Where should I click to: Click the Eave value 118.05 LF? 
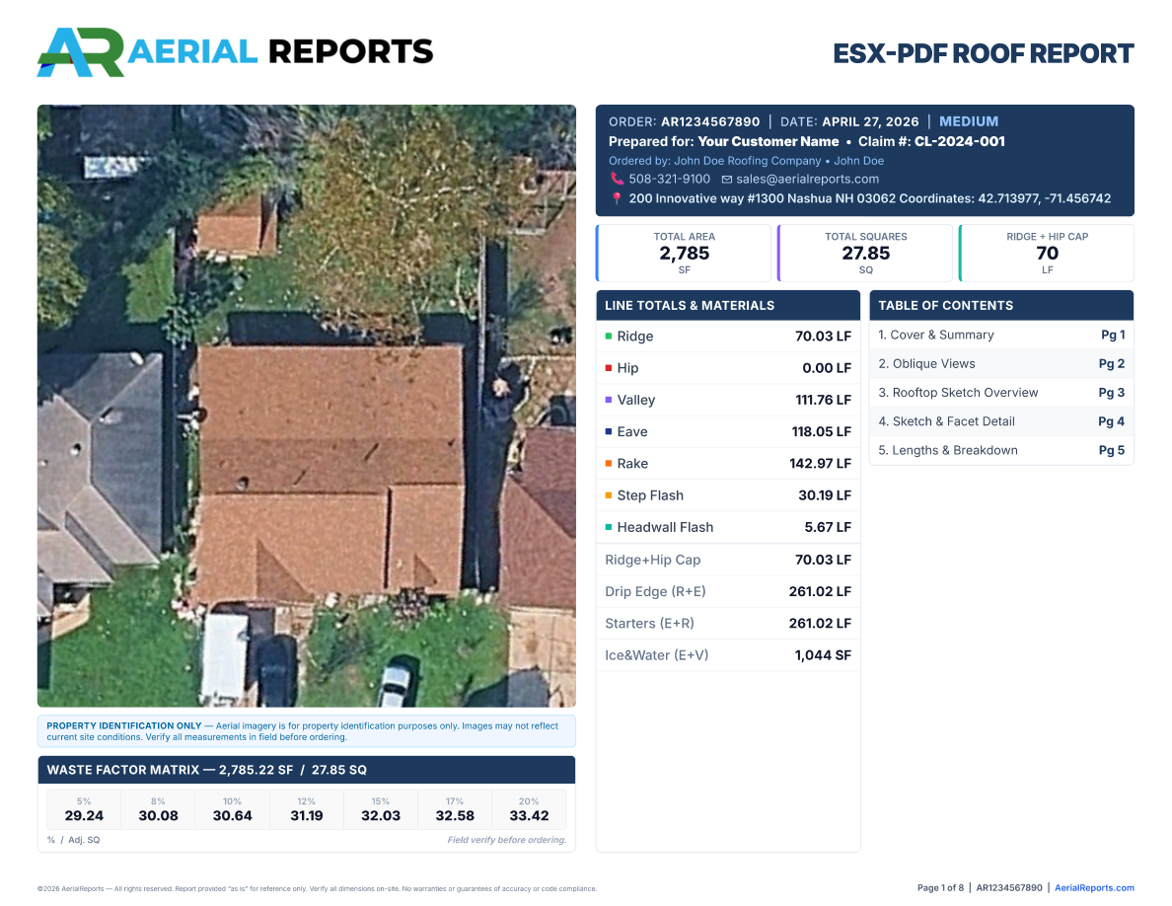pyautogui.click(x=822, y=431)
